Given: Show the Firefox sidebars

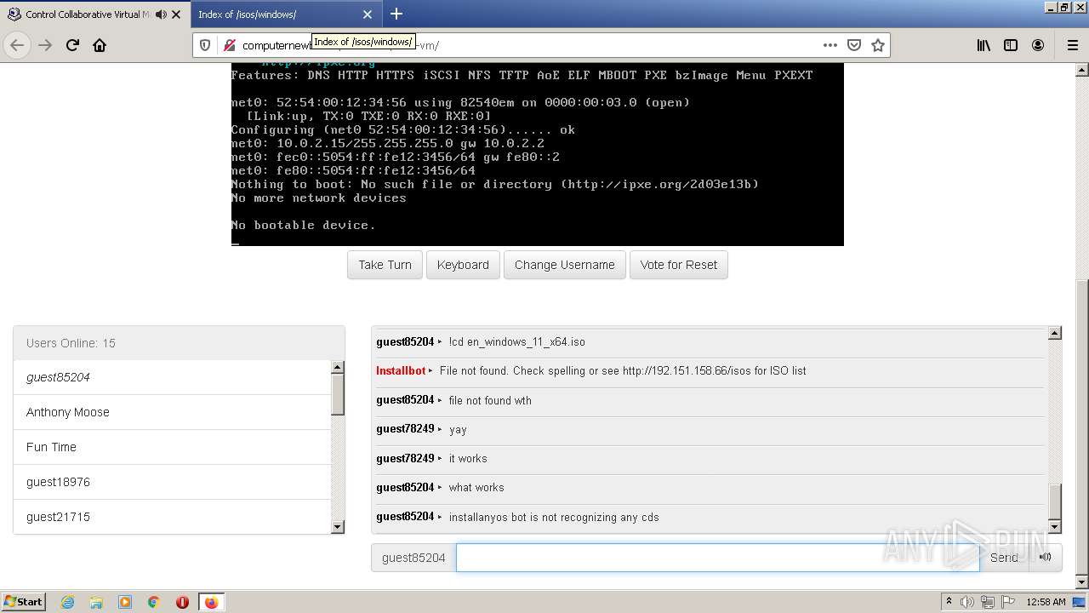Looking at the screenshot, I should (x=1011, y=45).
